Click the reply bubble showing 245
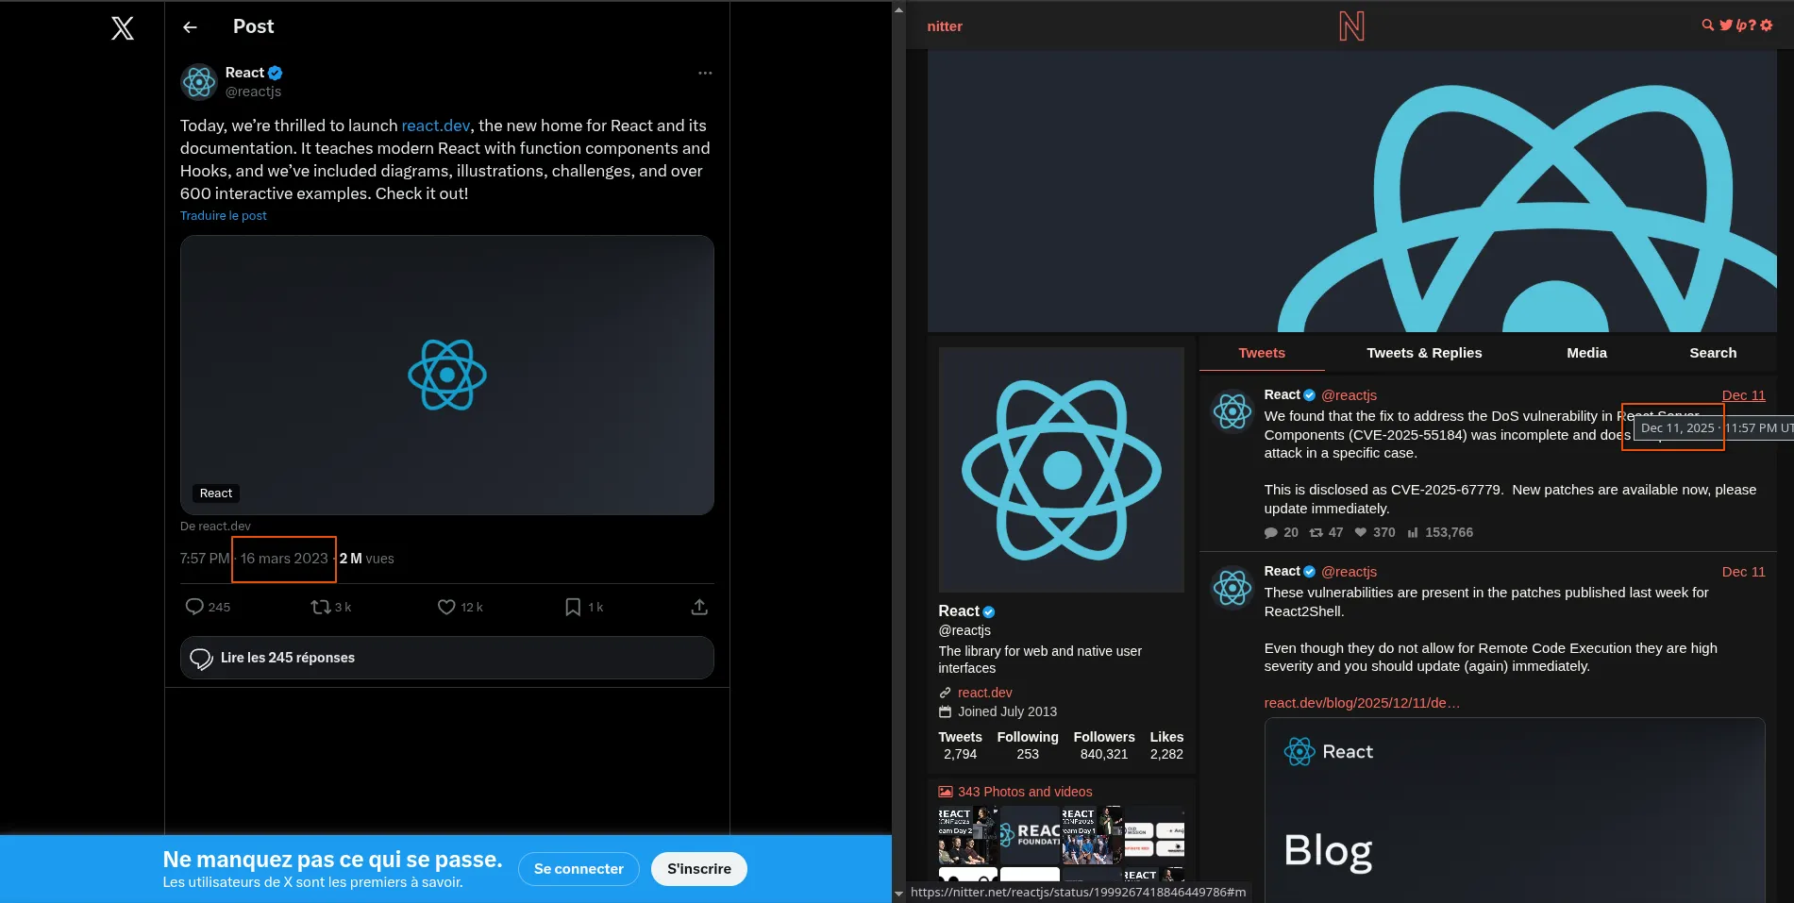The width and height of the screenshot is (1794, 903). (x=195, y=607)
